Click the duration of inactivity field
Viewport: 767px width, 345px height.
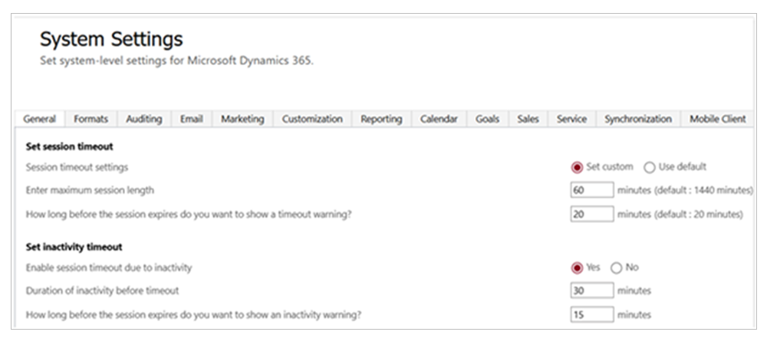pyautogui.click(x=591, y=291)
